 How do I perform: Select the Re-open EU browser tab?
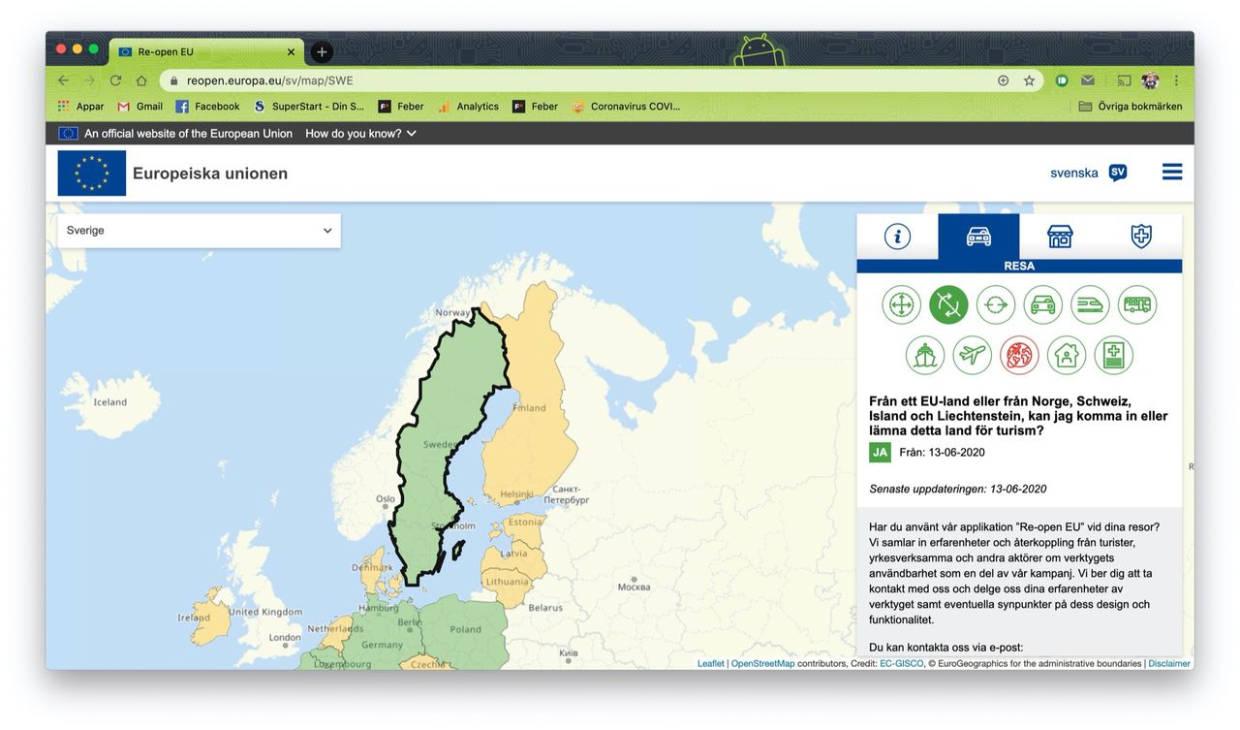pyautogui.click(x=206, y=52)
